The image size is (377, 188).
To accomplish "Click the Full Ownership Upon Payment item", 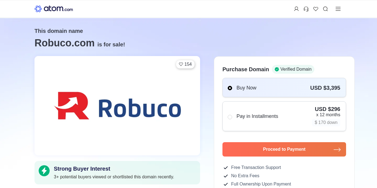I will coord(261,184).
